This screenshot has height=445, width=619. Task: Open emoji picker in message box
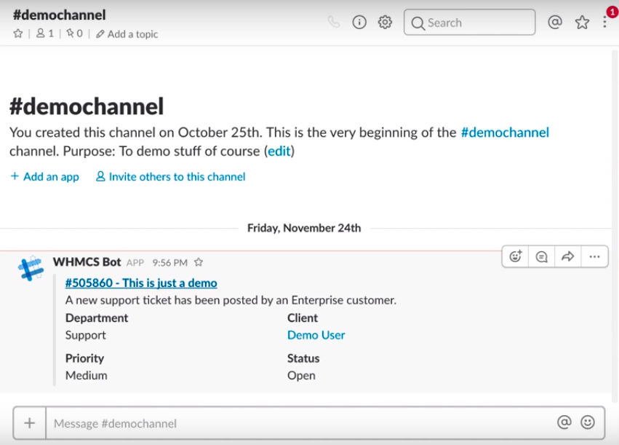pyautogui.click(x=588, y=422)
